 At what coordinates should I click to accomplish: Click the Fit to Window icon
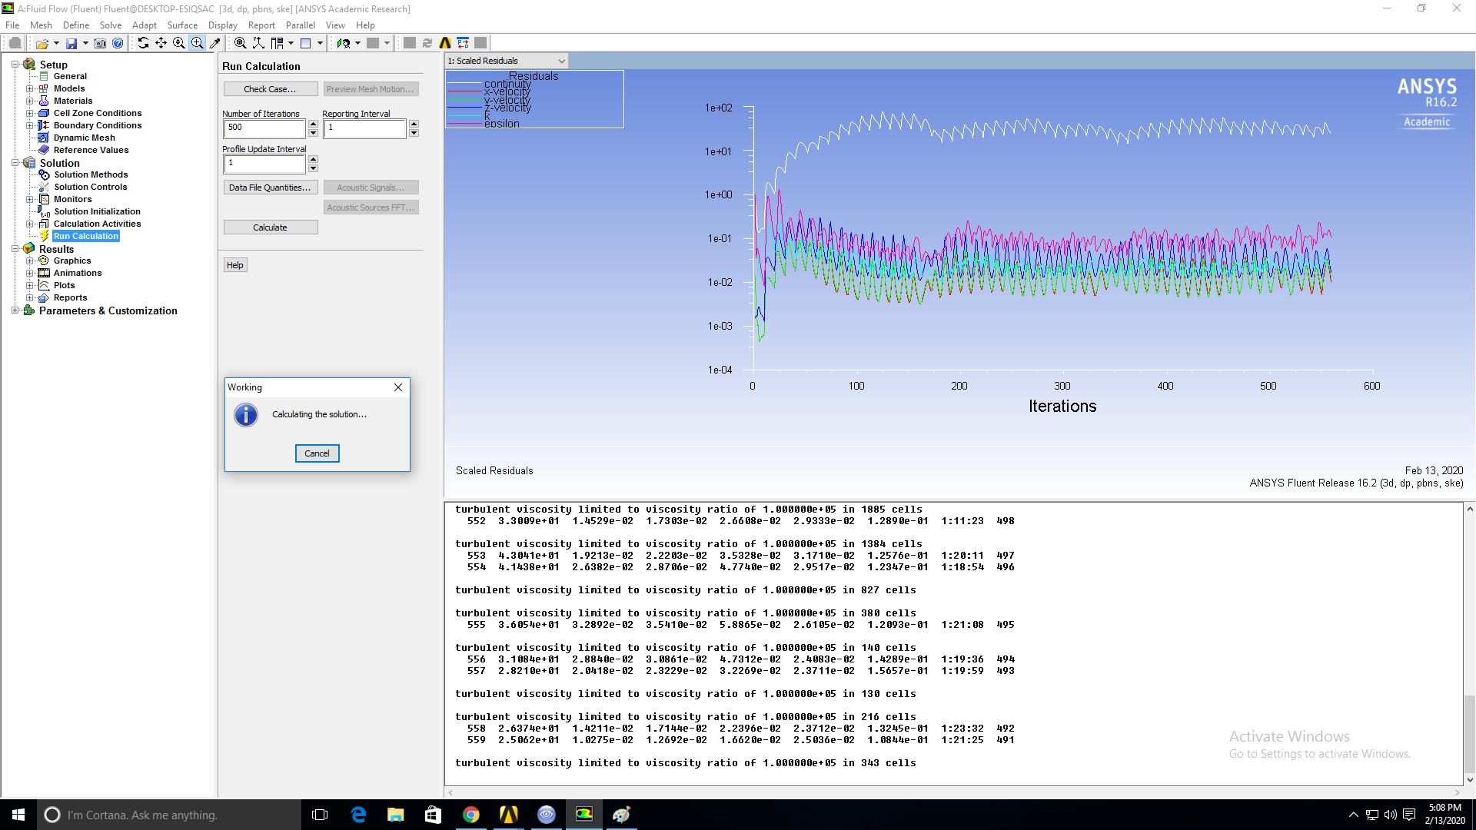click(x=241, y=43)
